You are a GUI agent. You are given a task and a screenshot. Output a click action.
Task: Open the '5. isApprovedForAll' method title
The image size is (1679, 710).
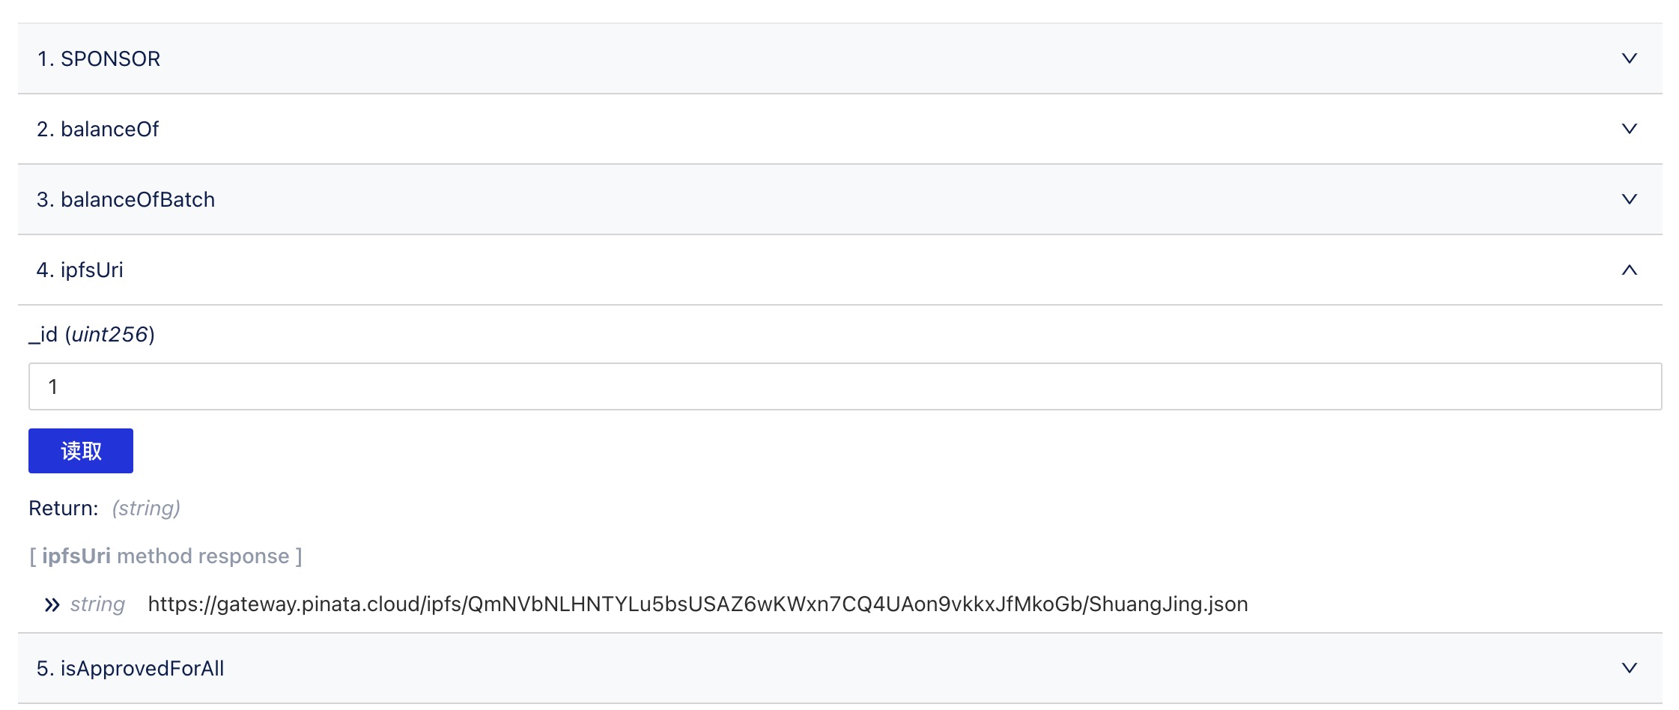(x=130, y=668)
